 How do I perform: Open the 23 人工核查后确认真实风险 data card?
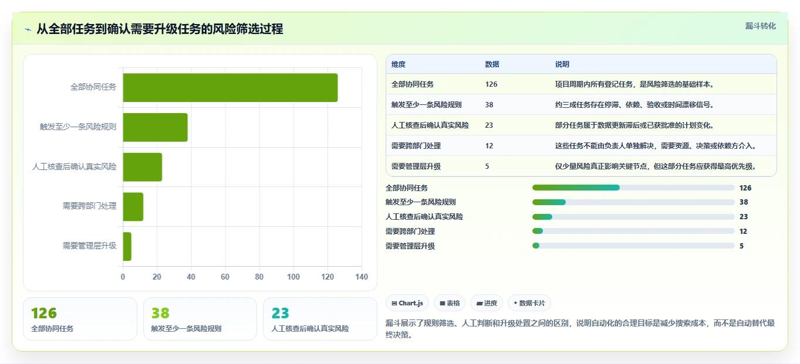(320, 319)
